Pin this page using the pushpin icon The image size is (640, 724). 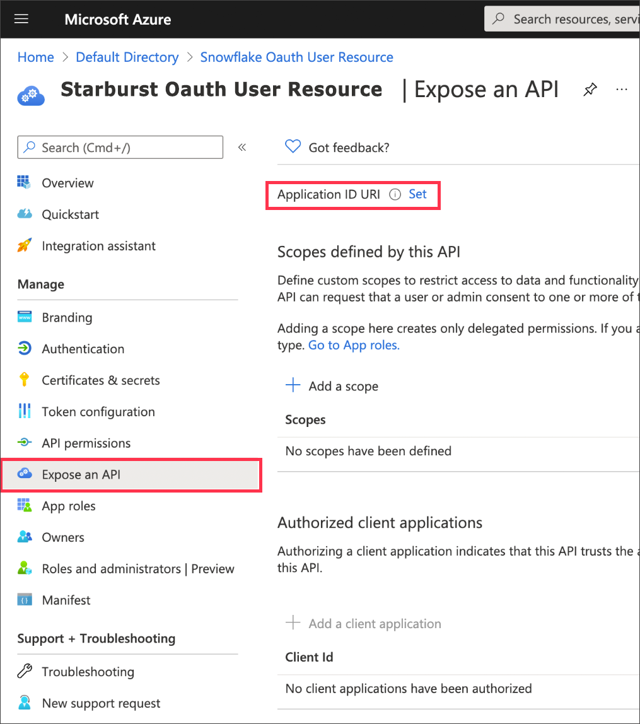click(x=590, y=90)
